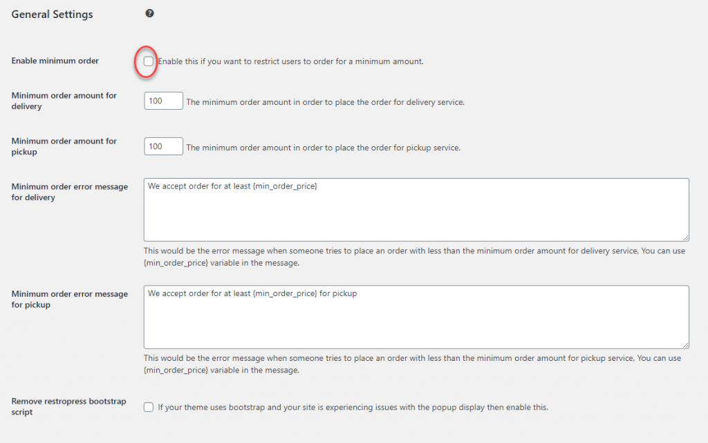
Task: Select the 'Minimum order error message for pickup' label
Action: pyautogui.click(x=70, y=299)
